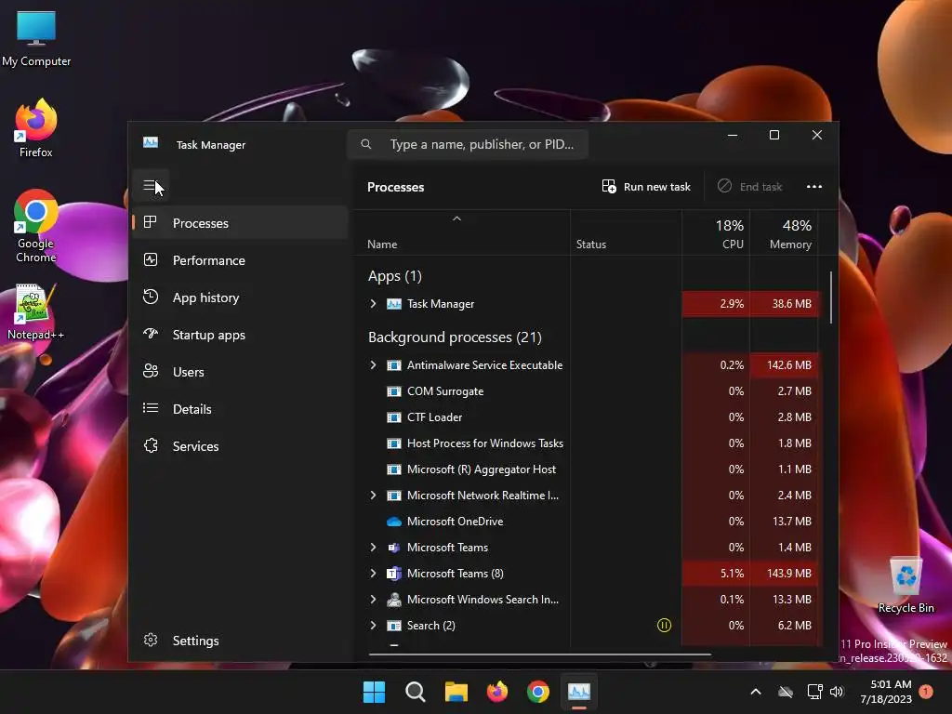Expand the Search (2) process group
952x714 pixels.
tap(374, 626)
